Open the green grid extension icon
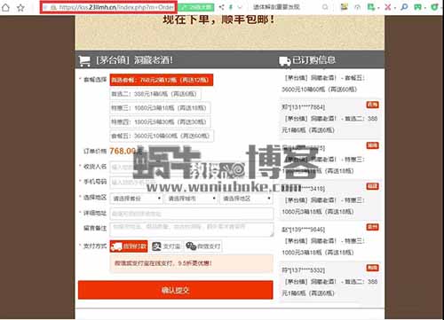Viewport: 444px width, 320px height. point(371,7)
